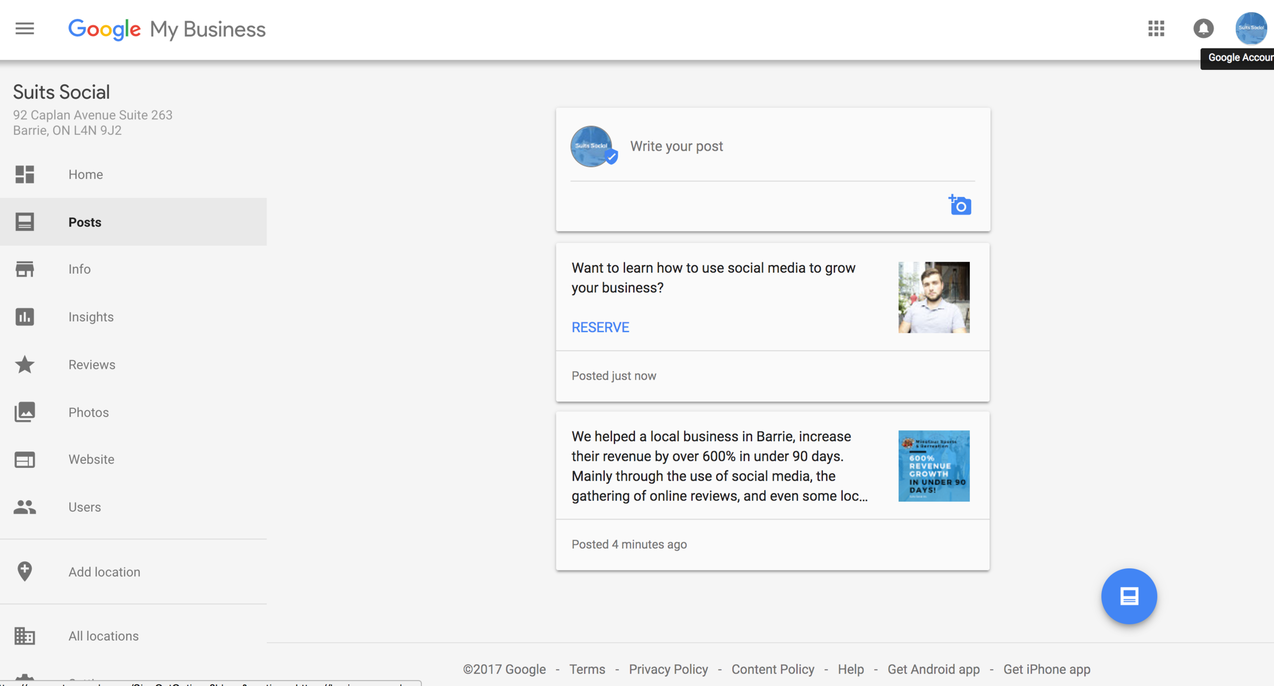Screen dimensions: 1274x686
Task: Open the hamburger main menu
Action: tap(24, 29)
